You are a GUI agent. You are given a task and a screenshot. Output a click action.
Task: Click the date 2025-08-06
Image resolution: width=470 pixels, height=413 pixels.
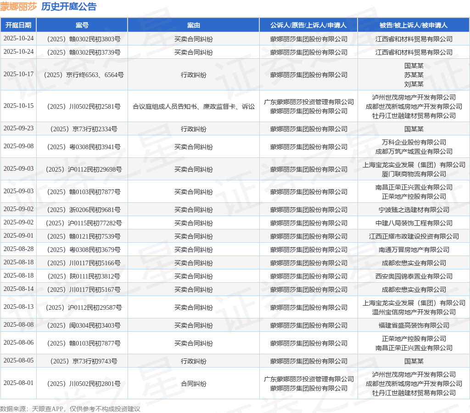pyautogui.click(x=18, y=343)
